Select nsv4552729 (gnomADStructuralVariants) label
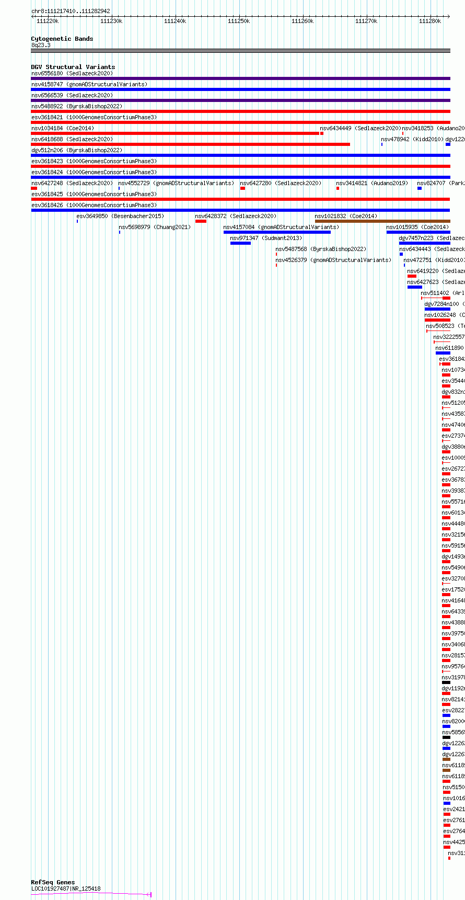The width and height of the screenshot is (465, 900). pyautogui.click(x=176, y=183)
